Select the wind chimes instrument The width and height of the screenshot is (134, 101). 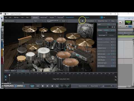point(25,40)
